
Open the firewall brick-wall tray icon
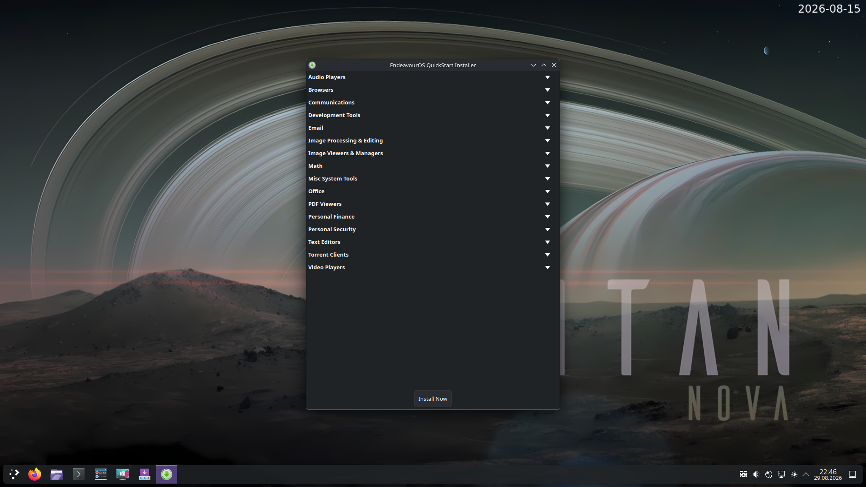743,474
